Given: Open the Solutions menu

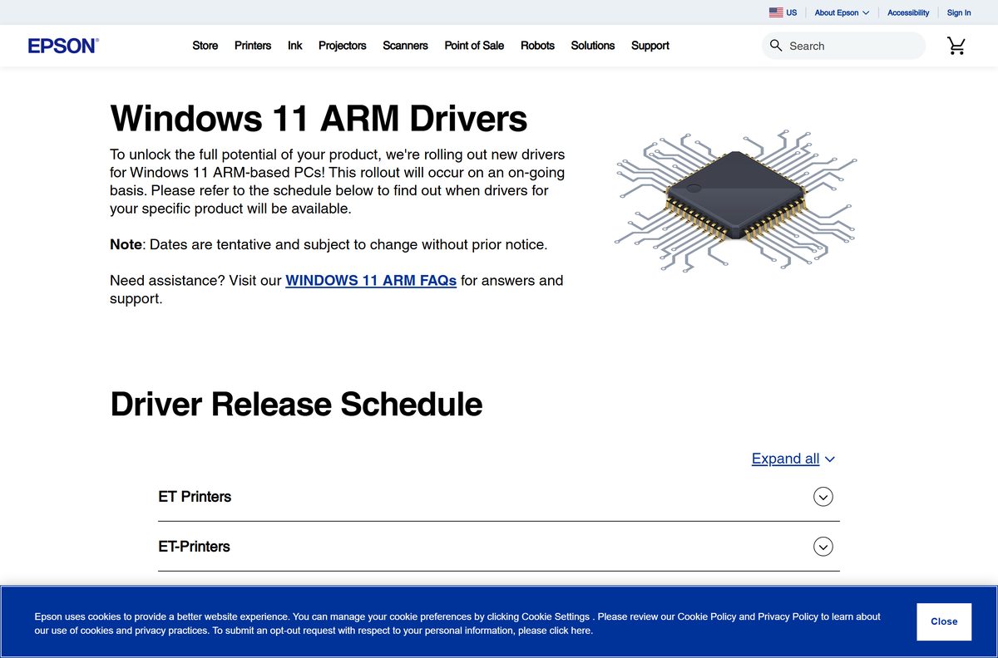Looking at the screenshot, I should point(593,46).
